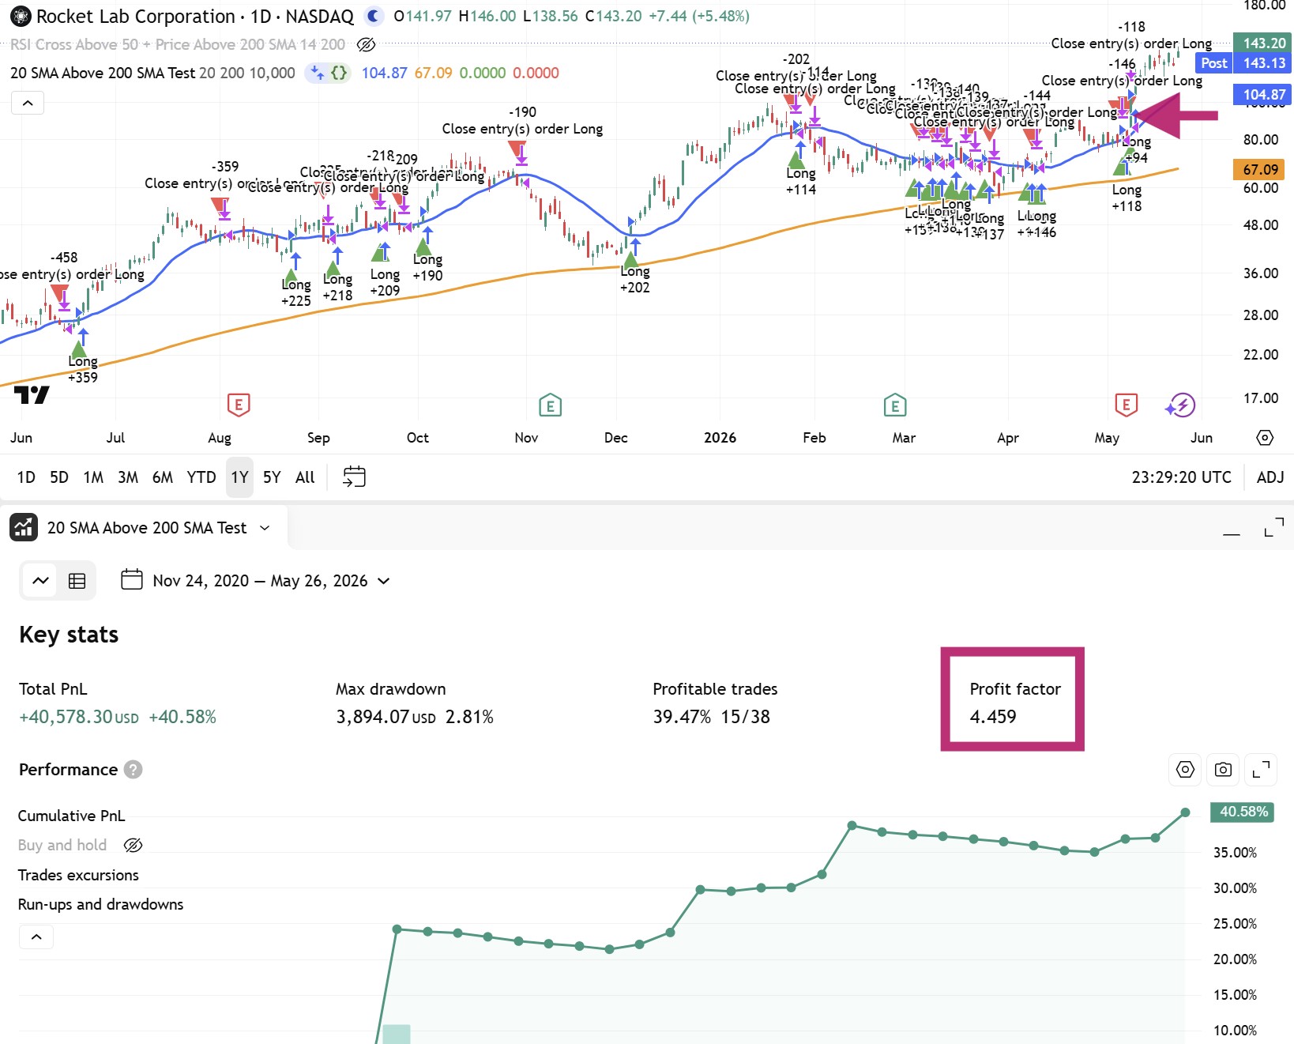Click the strategy tester chart icon

pyautogui.click(x=24, y=527)
